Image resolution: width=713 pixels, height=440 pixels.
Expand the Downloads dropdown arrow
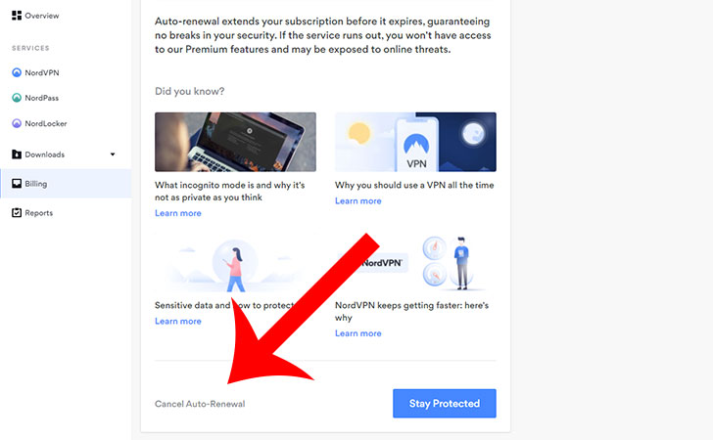tap(113, 154)
